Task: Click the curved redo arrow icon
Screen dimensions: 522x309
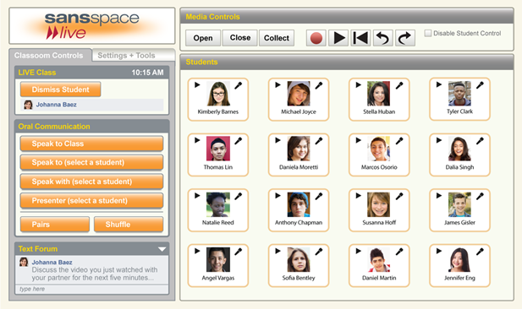Action: (x=405, y=38)
